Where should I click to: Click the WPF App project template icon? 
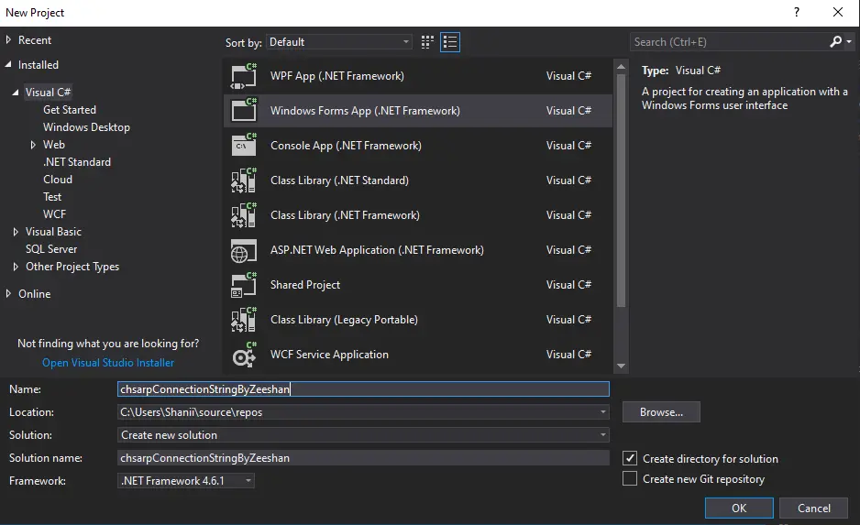tap(244, 76)
